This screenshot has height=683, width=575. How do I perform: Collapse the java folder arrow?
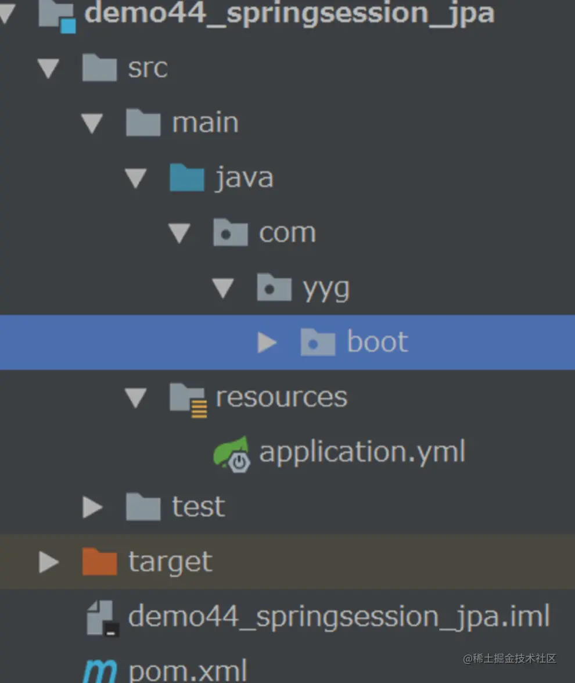coord(135,179)
